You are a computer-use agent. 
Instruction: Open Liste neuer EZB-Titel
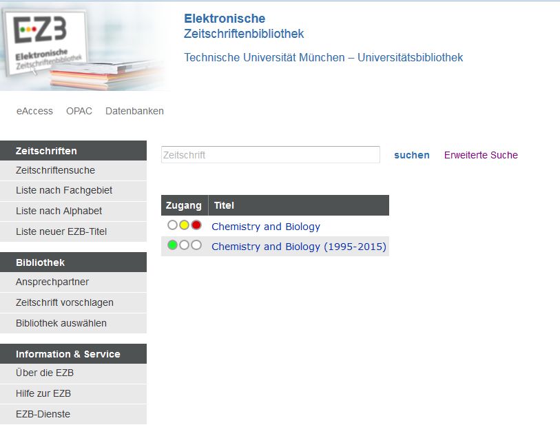click(61, 231)
